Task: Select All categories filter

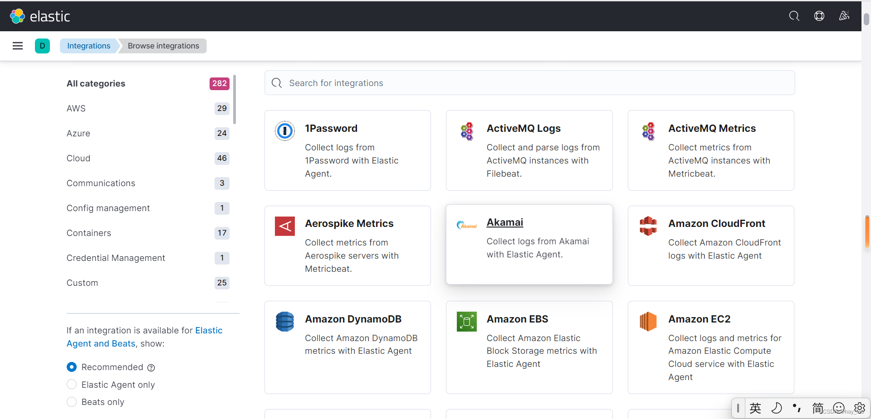Action: point(148,83)
